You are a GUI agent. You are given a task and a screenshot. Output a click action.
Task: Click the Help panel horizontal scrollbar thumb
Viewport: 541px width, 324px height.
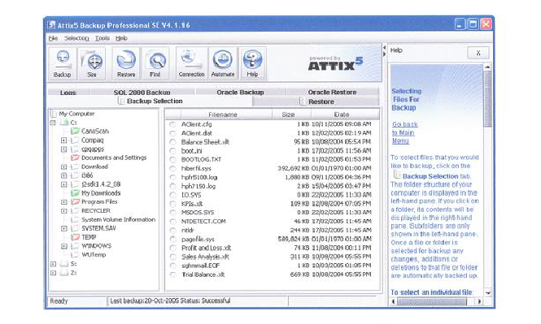pyautogui.click(x=432, y=301)
